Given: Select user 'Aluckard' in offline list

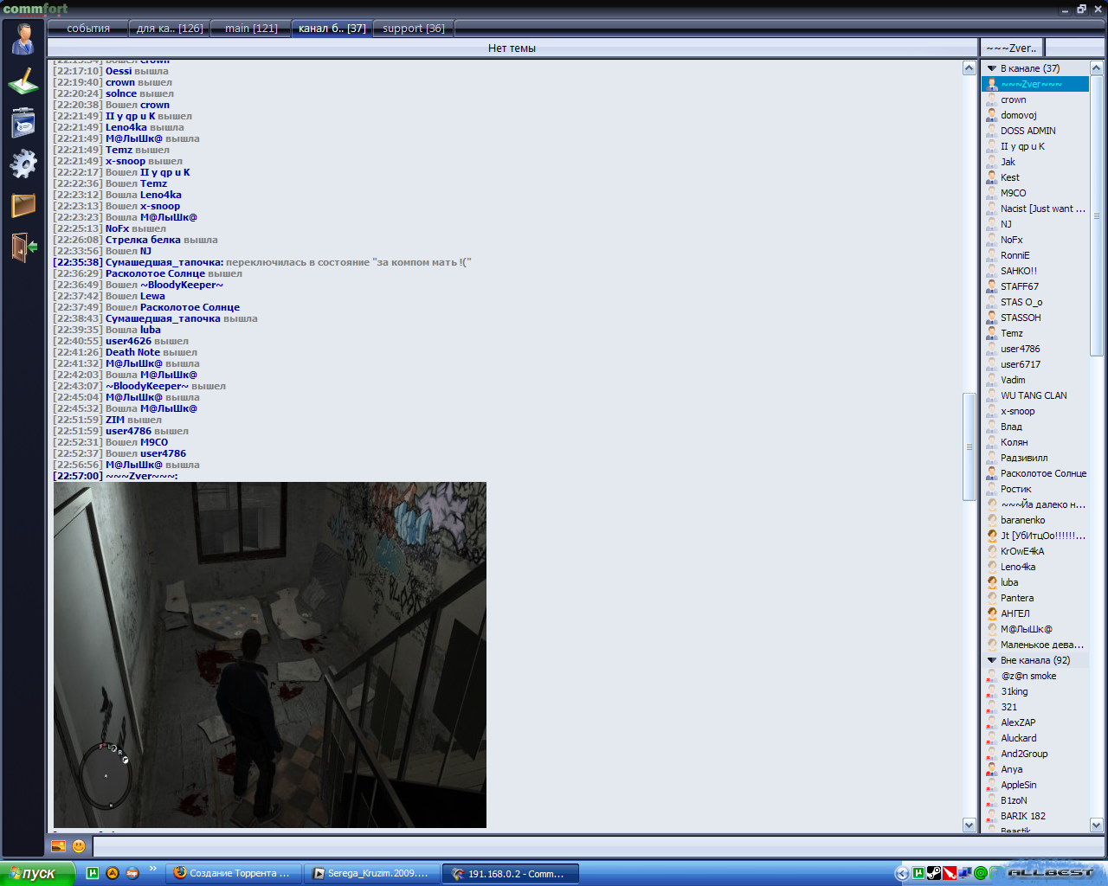Looking at the screenshot, I should tap(1018, 738).
